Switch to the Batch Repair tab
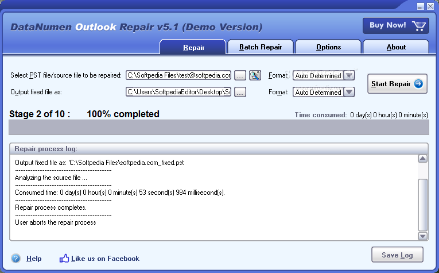Image resolution: width=439 pixels, height=273 pixels. [x=261, y=47]
